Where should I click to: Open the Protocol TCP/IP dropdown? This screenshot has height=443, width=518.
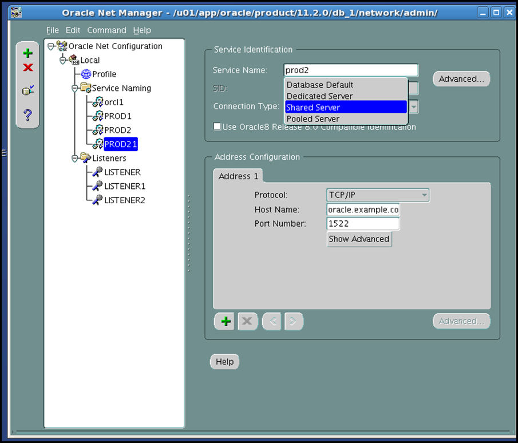378,195
